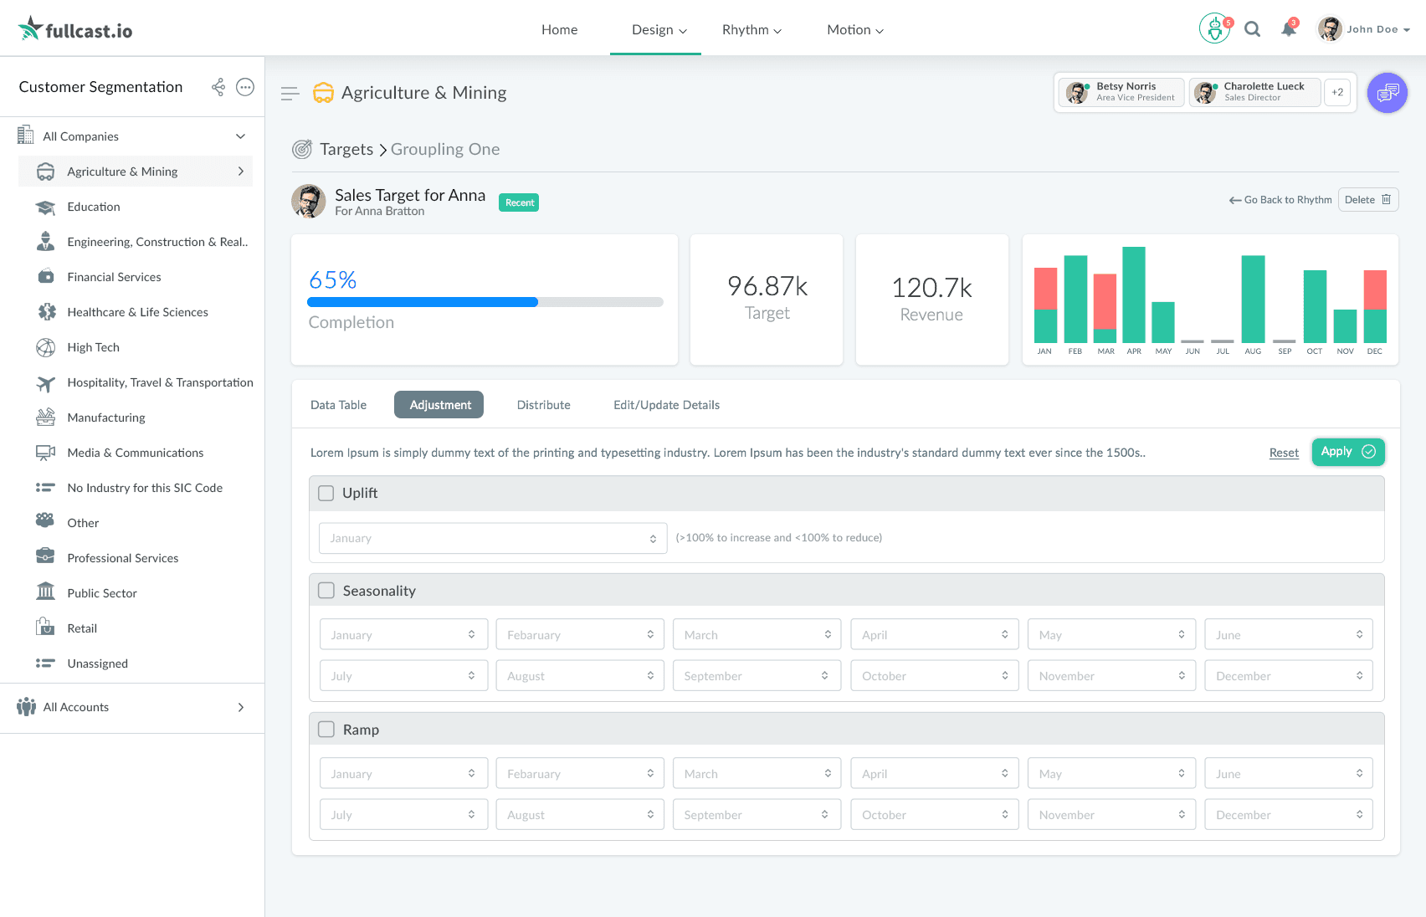
Task: Select the Education graduation cap icon
Action: tap(46, 207)
